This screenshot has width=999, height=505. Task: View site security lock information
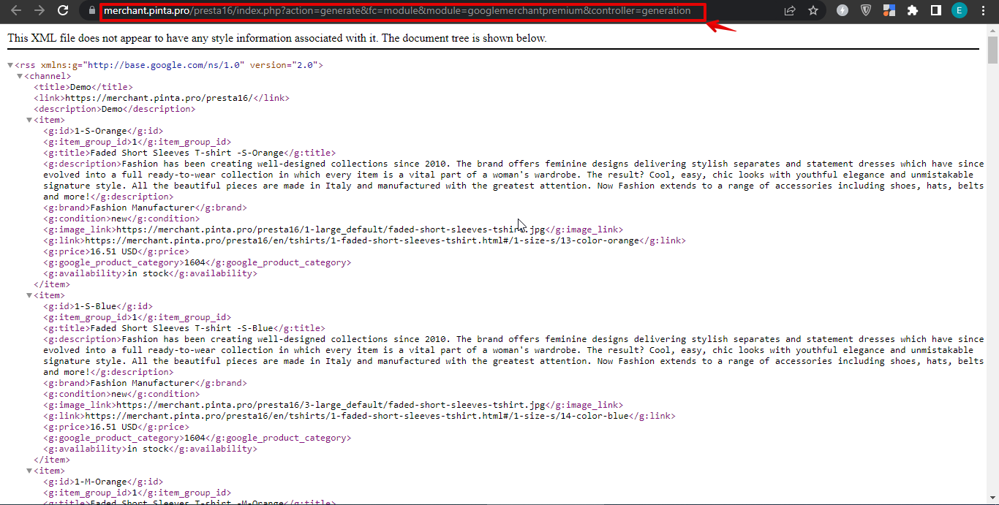(x=91, y=11)
